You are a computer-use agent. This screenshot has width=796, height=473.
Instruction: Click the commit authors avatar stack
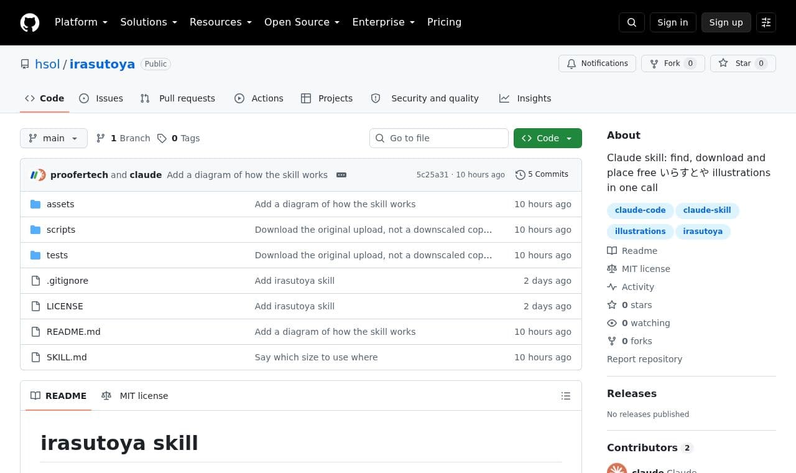(x=38, y=175)
